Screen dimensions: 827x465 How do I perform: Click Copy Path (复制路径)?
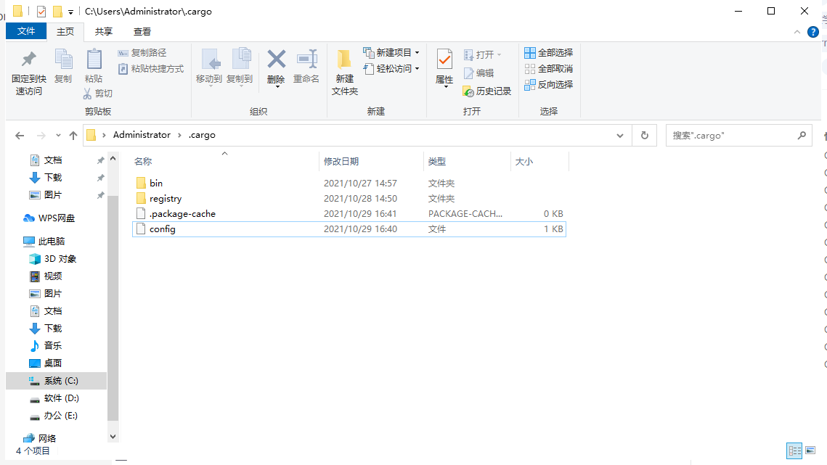(142, 53)
